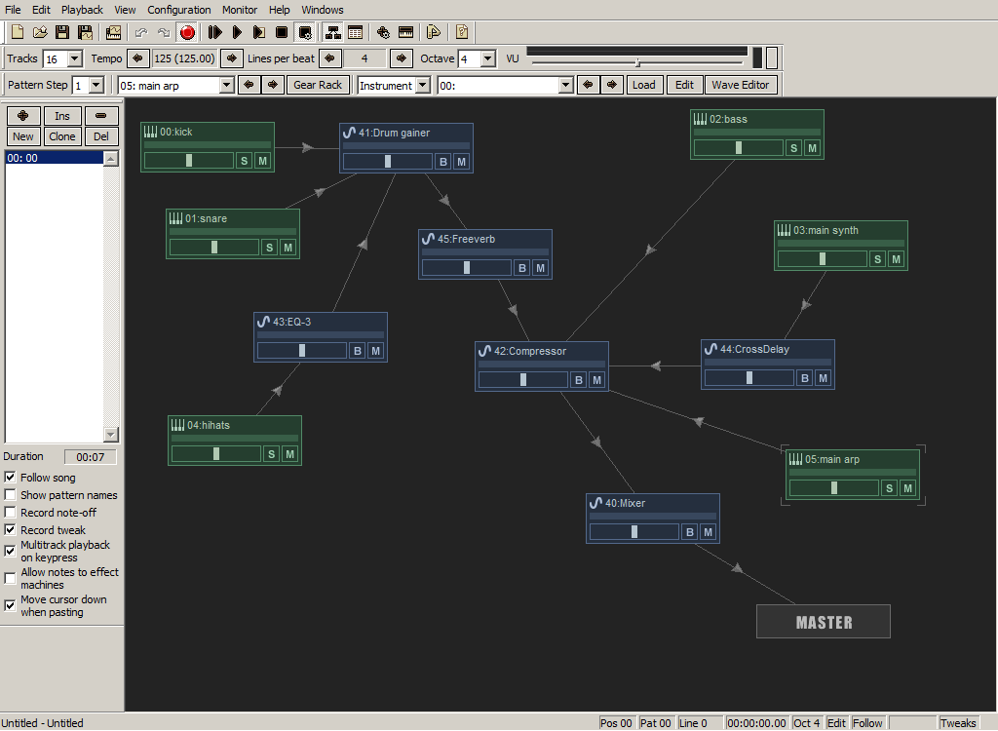Screen dimensions: 998x731
Task: Open the Tracks count dropdown
Action: [x=75, y=58]
